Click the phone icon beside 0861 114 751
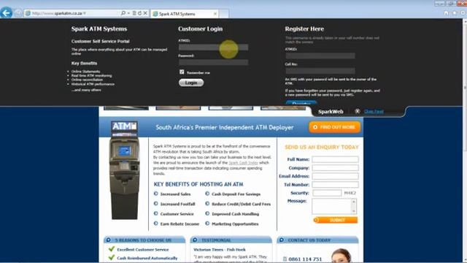The width and height of the screenshot is (467, 263). (285, 259)
